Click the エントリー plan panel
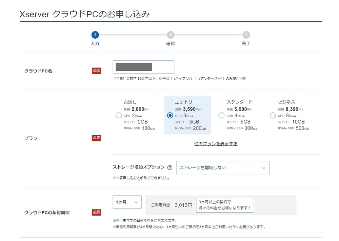This screenshot has height=241, width=339. tap(187, 115)
